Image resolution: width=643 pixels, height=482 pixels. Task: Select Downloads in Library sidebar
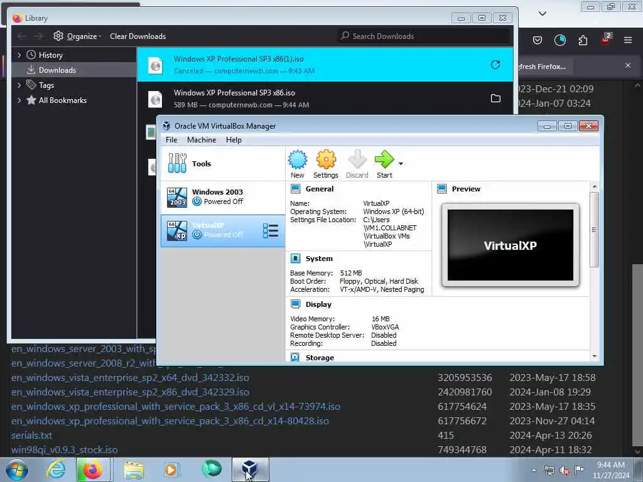(74, 70)
